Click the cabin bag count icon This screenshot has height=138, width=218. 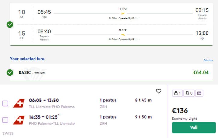pyautogui.click(x=189, y=93)
